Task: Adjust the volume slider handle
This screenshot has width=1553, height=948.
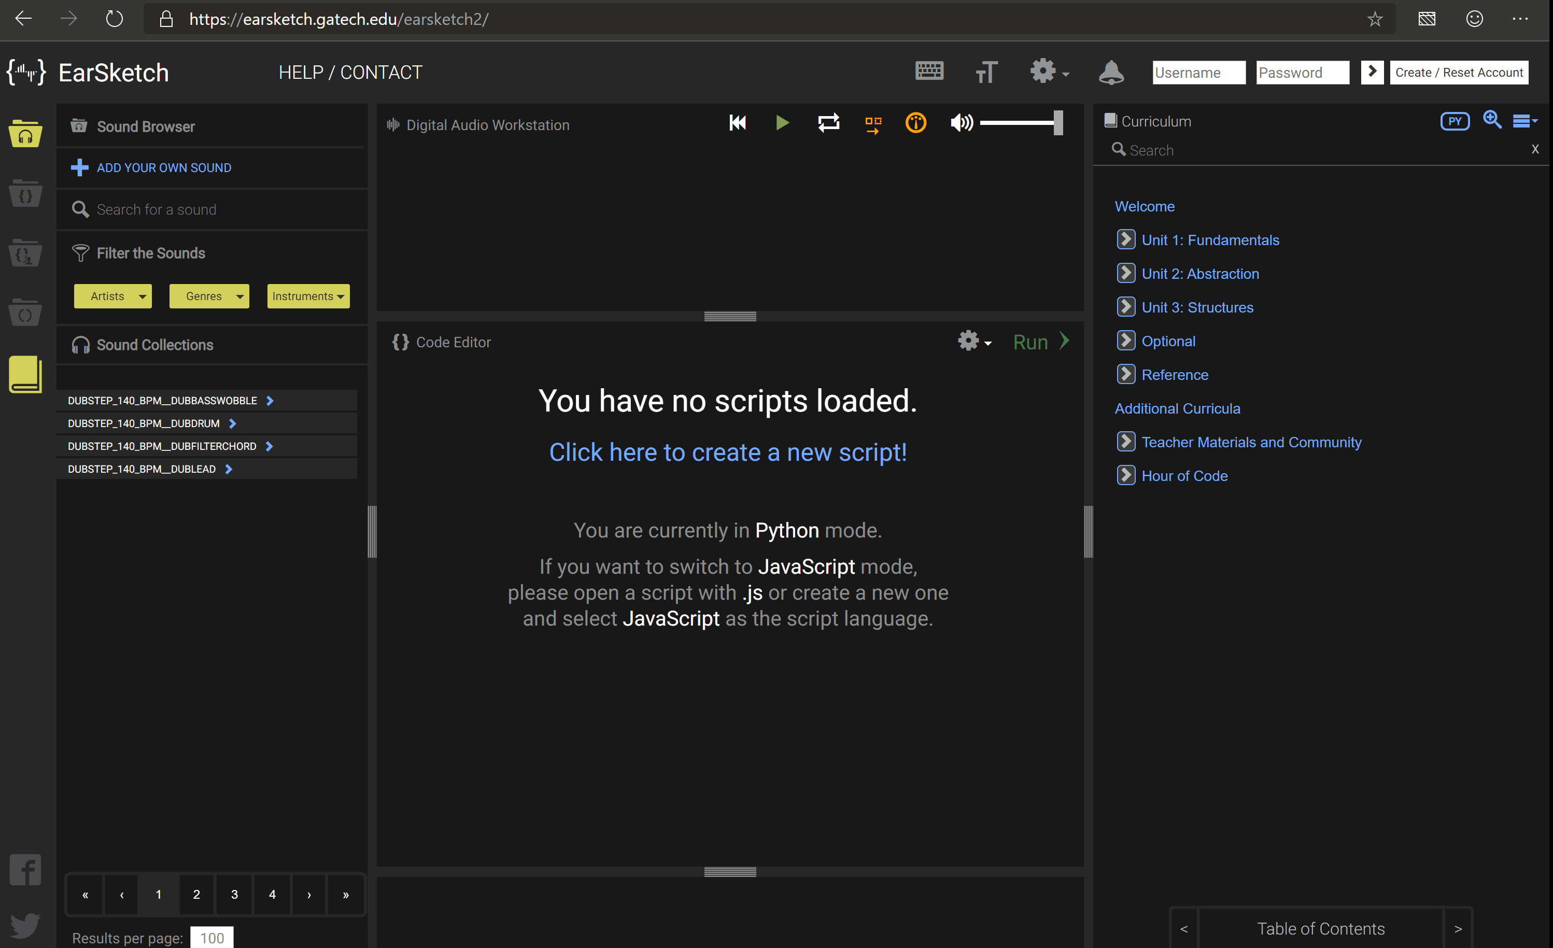Action: tap(1058, 123)
